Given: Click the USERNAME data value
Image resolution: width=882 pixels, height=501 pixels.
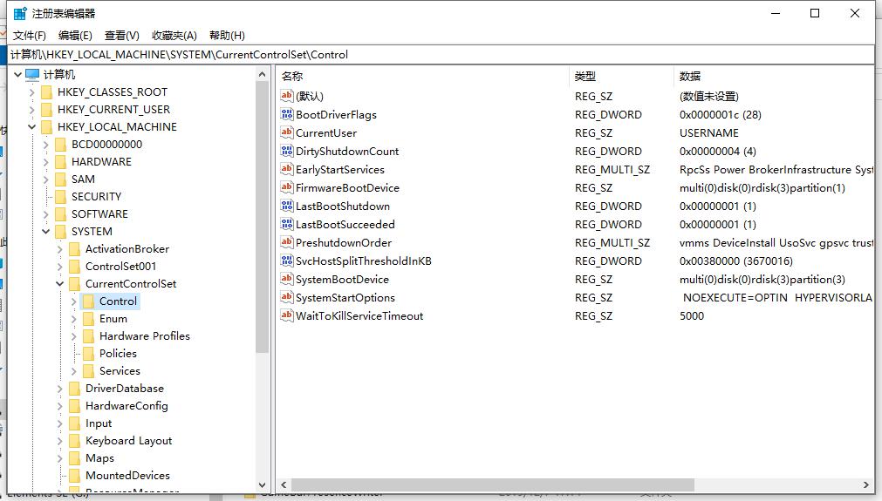Looking at the screenshot, I should pos(708,133).
